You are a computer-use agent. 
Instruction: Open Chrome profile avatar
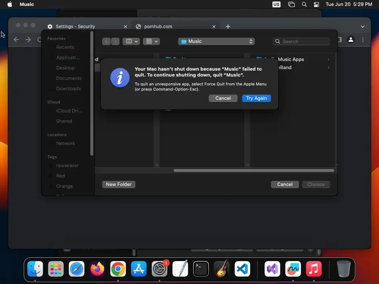[351, 40]
